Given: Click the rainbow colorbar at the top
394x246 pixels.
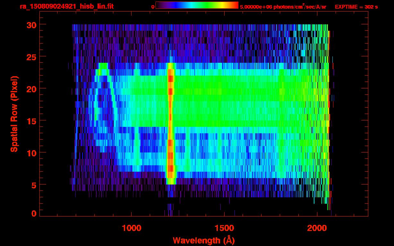Looking at the screenshot, I should point(197,5).
